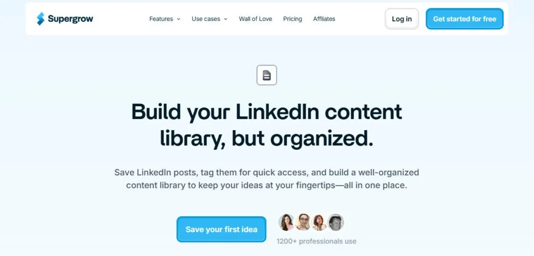
Task: Expand the chevron next to Features
Action: click(x=178, y=19)
